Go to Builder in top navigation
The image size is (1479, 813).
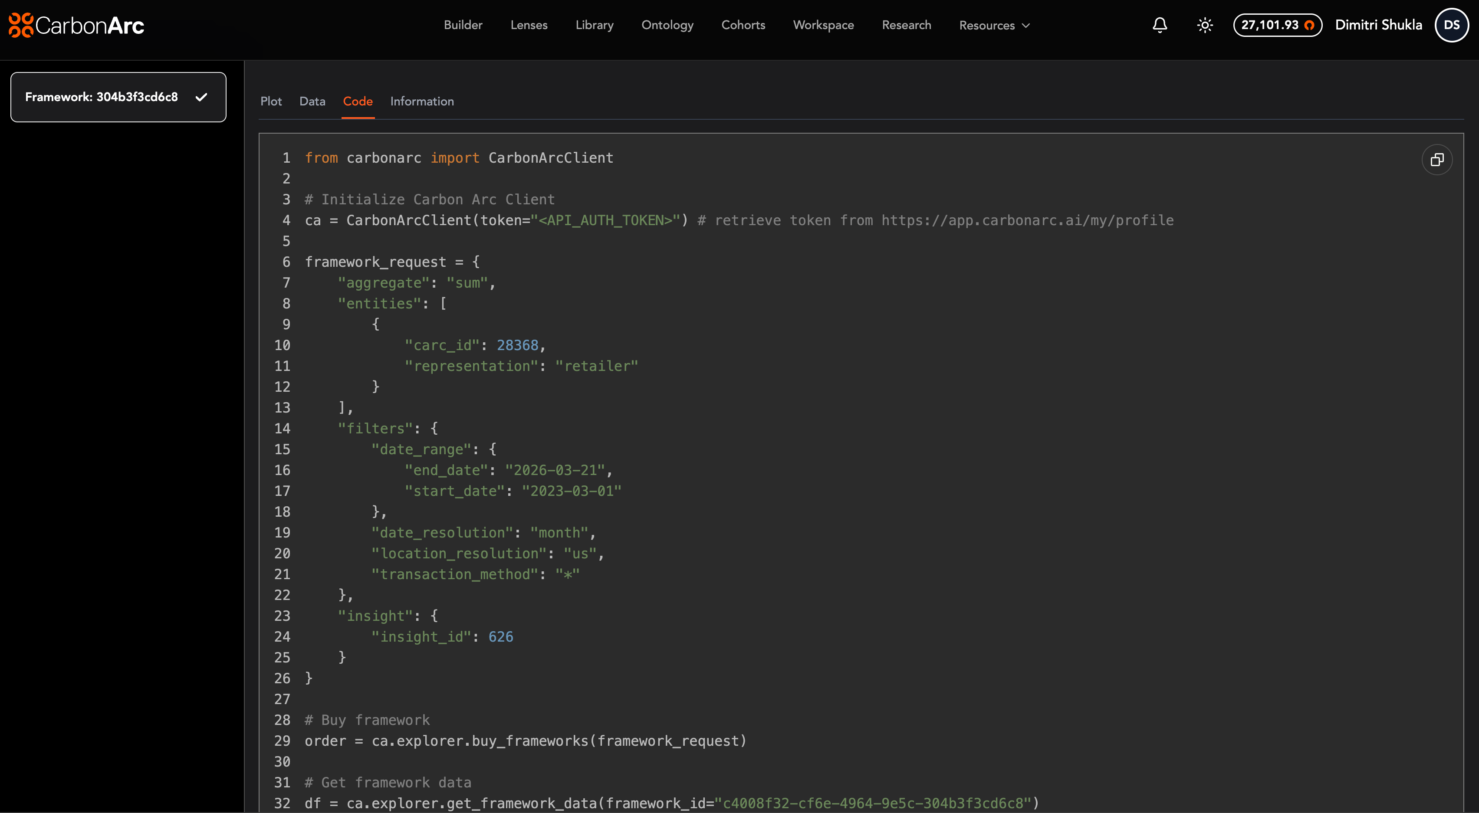pos(463,25)
